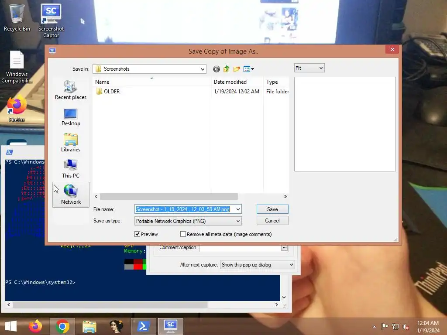447x335 pixels.
Task: Switch to PowerShell in the taskbar
Action: pyautogui.click(x=143, y=326)
